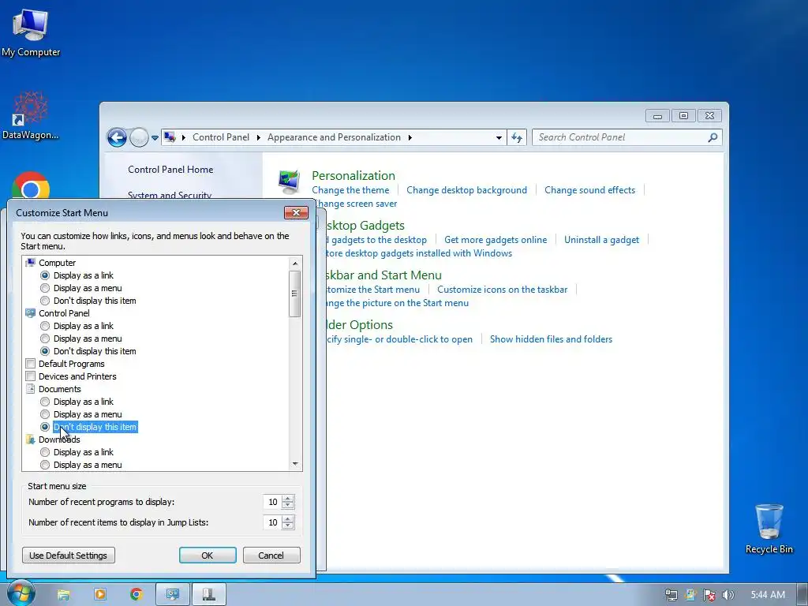Enable the Devices and Printers checkbox
This screenshot has height=606, width=808.
coord(31,376)
